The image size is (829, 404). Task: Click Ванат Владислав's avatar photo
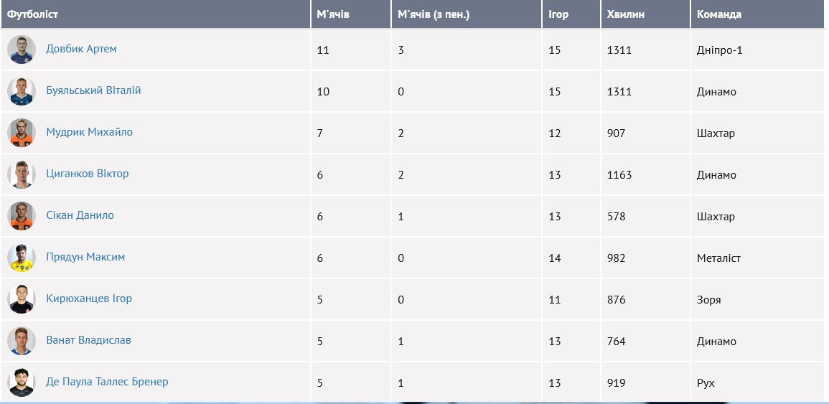point(22,341)
